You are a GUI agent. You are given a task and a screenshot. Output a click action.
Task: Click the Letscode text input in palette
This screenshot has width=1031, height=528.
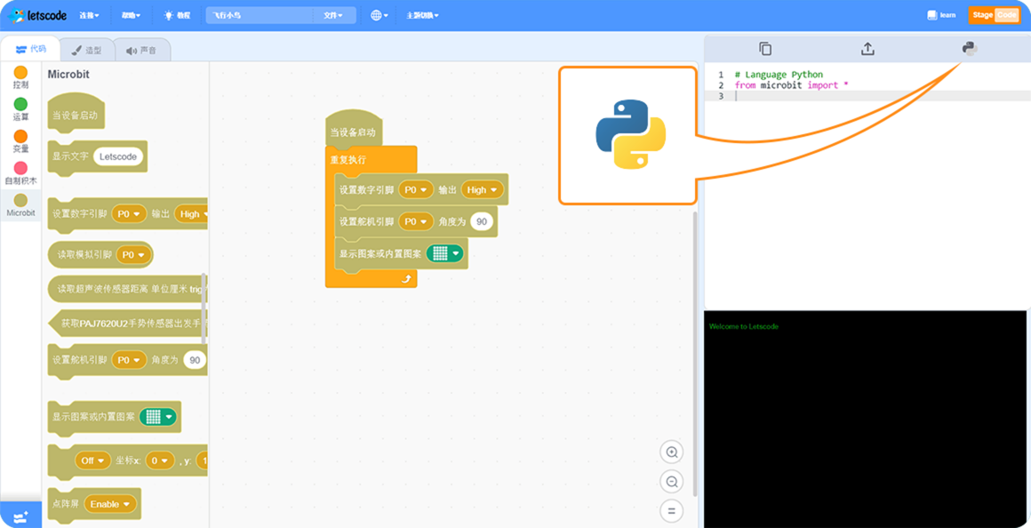coord(118,156)
